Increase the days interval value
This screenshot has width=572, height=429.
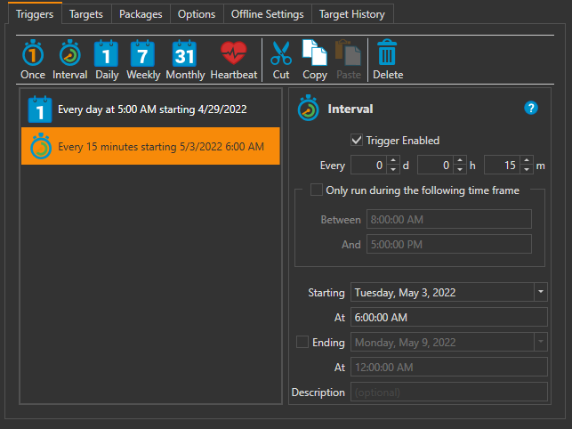(393, 160)
